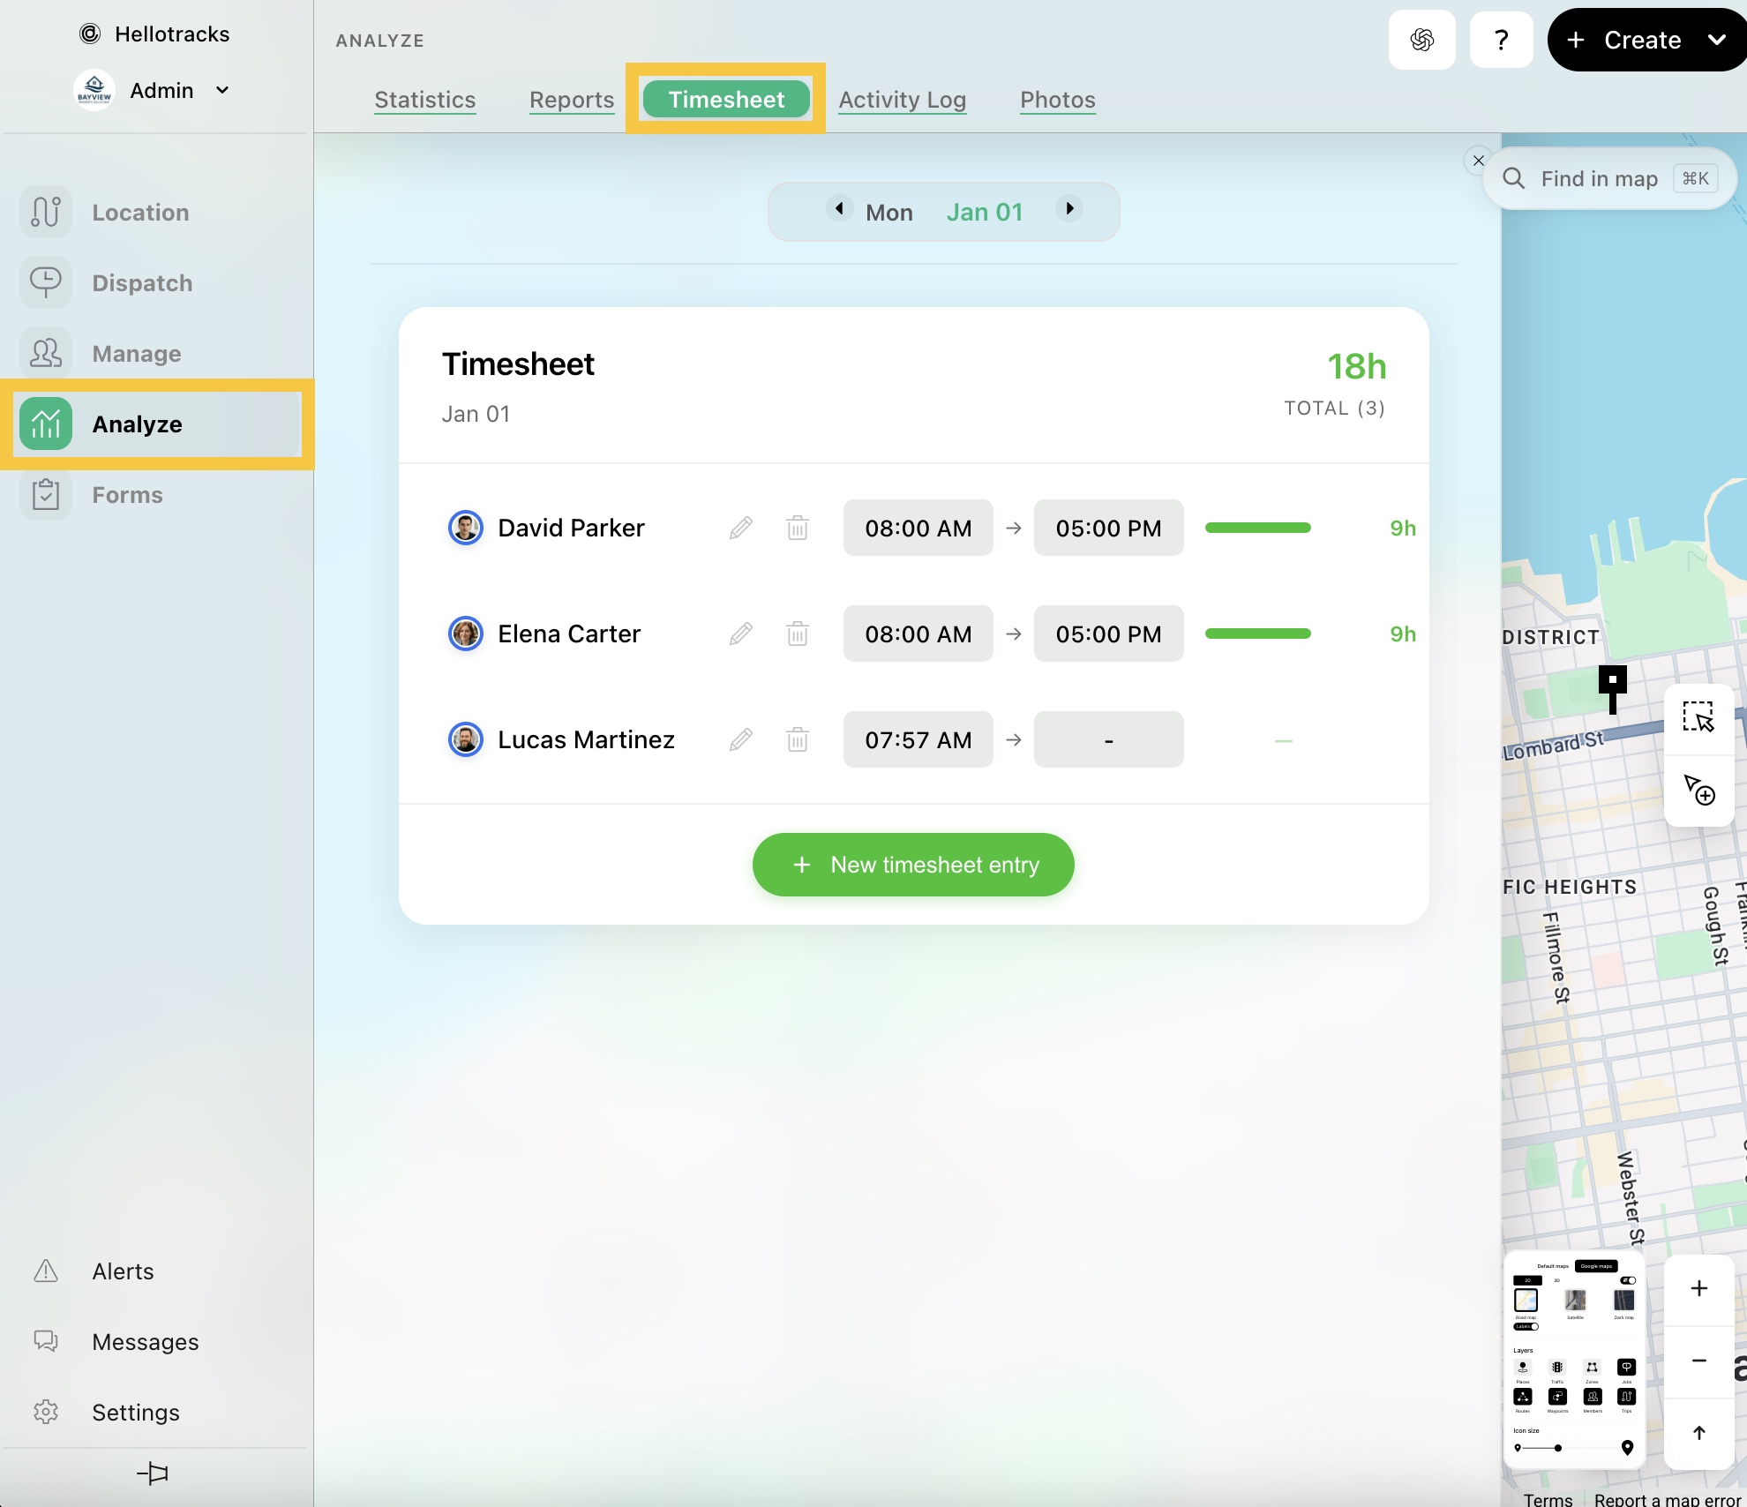
Task: Toggle the Jobs map layer
Action: tap(1626, 1367)
